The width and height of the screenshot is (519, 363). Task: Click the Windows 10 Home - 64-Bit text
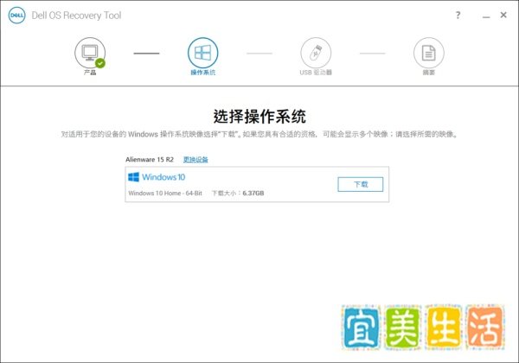pos(165,193)
